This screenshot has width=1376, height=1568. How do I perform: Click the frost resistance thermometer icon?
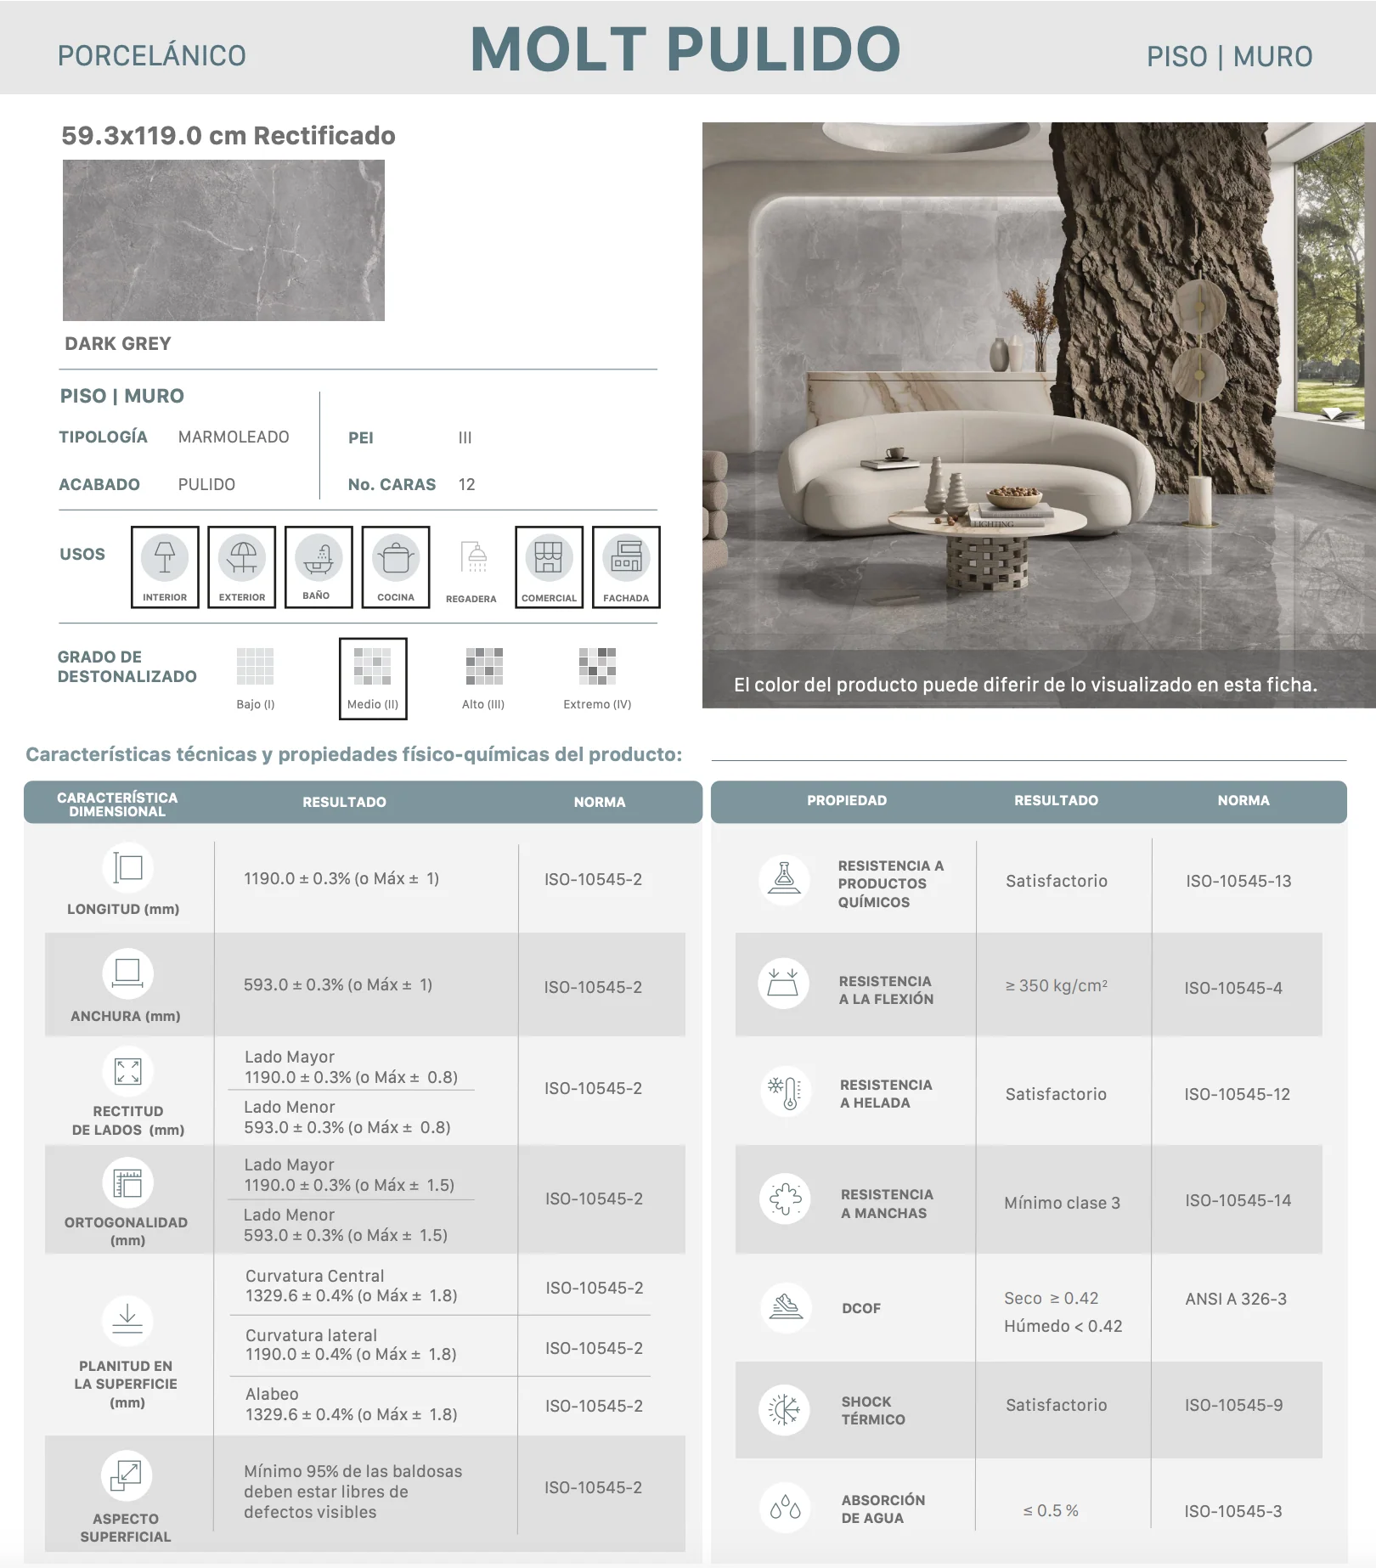tap(786, 1091)
